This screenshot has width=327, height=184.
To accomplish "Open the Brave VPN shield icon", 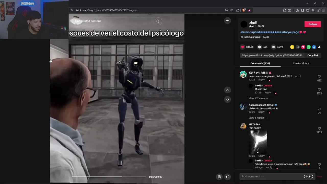I will click(318, 10).
